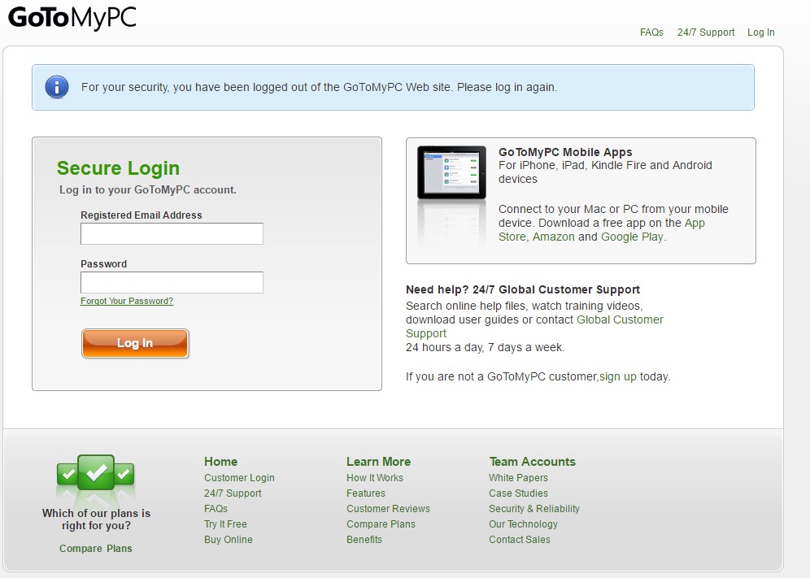The height and width of the screenshot is (578, 810).
Task: Open Case Studies footer link
Action: (x=518, y=493)
